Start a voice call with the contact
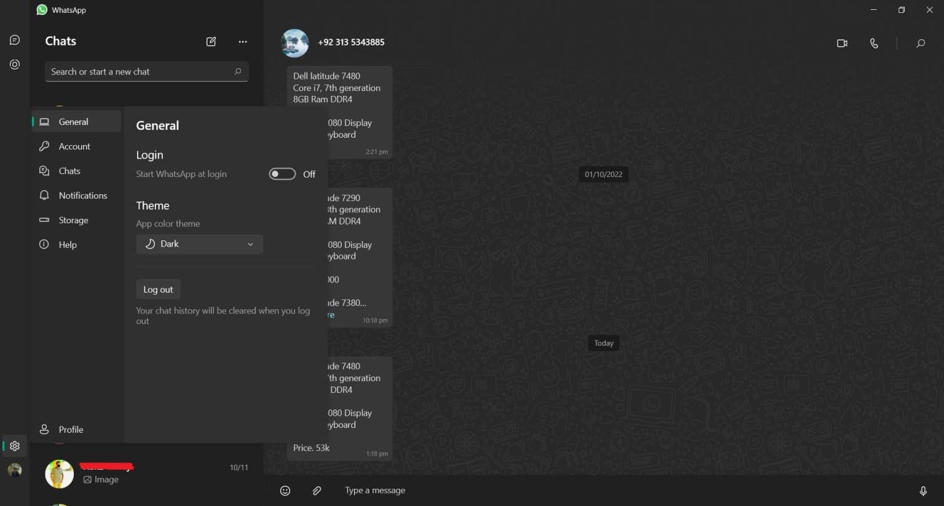Screen dimensions: 944x506 (x=874, y=43)
